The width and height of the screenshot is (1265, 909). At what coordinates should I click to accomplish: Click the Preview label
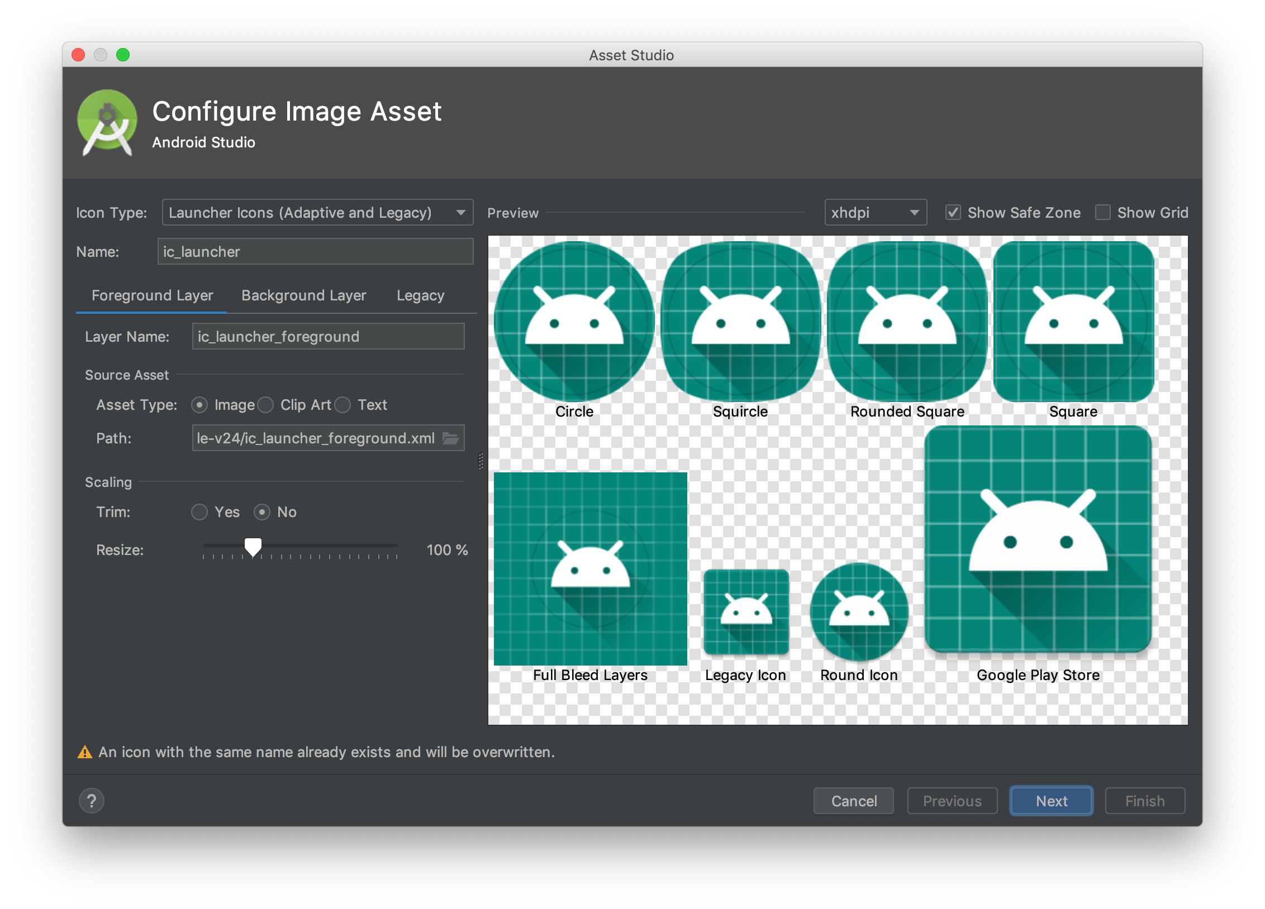pos(513,213)
